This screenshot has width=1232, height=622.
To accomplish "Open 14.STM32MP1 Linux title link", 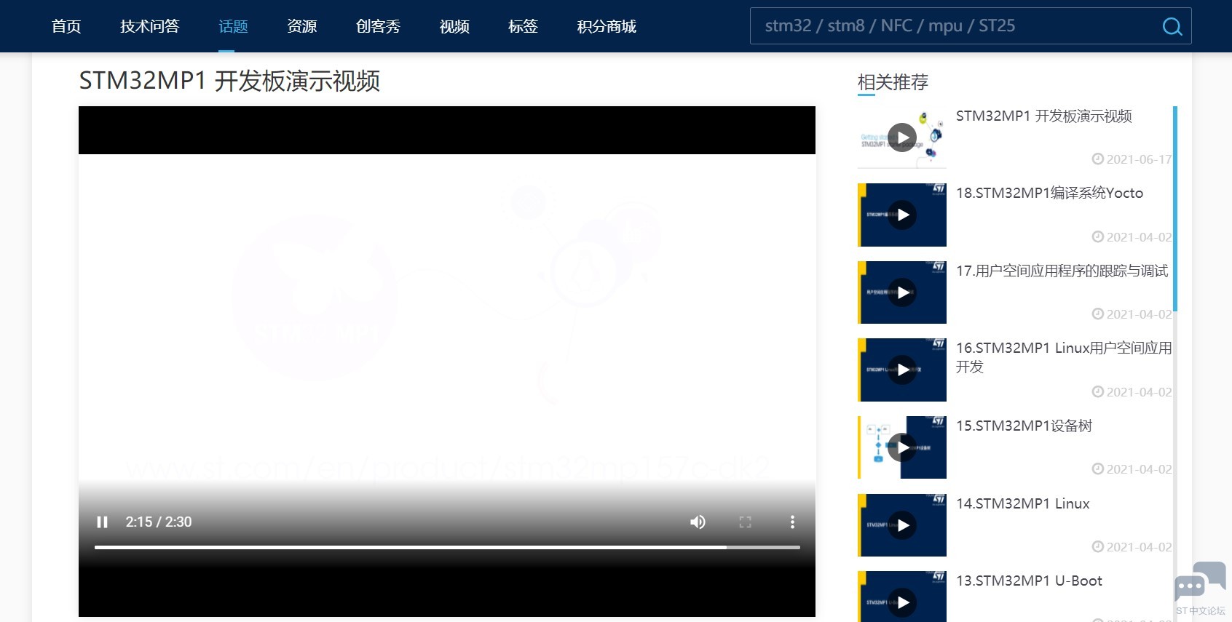I will tap(1022, 503).
